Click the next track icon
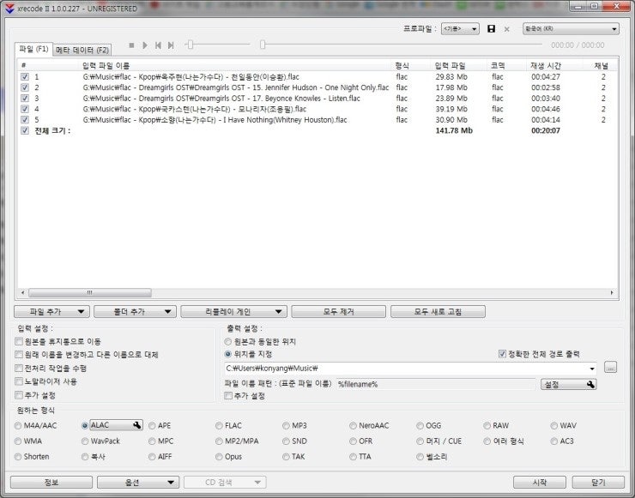 pyautogui.click(x=171, y=45)
